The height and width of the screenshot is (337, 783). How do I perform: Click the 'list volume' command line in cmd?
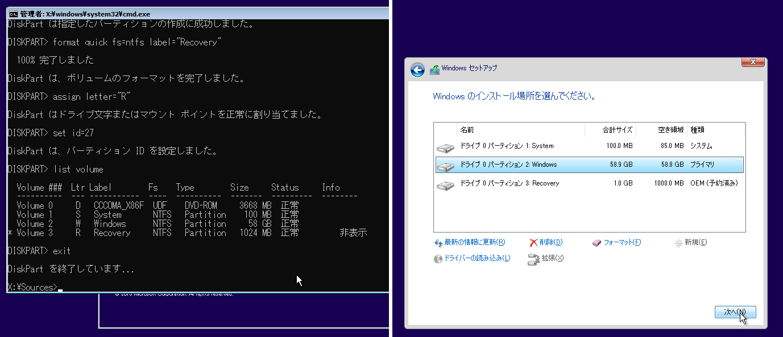coord(56,169)
